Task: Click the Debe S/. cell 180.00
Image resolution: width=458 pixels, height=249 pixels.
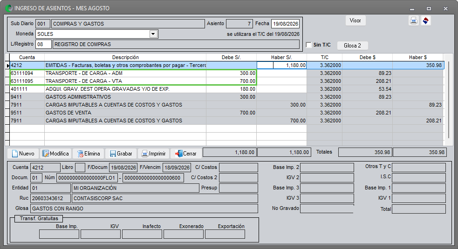Action: click(x=232, y=89)
